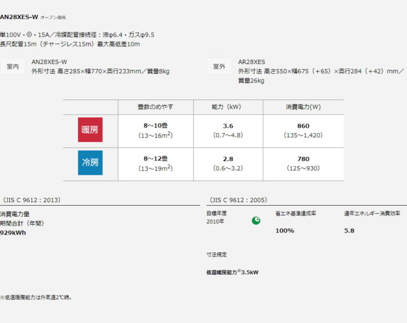Viewport: 407px width, 323px height.
Task: Click the 室内 indoor unit label box
Action: (x=13, y=66)
